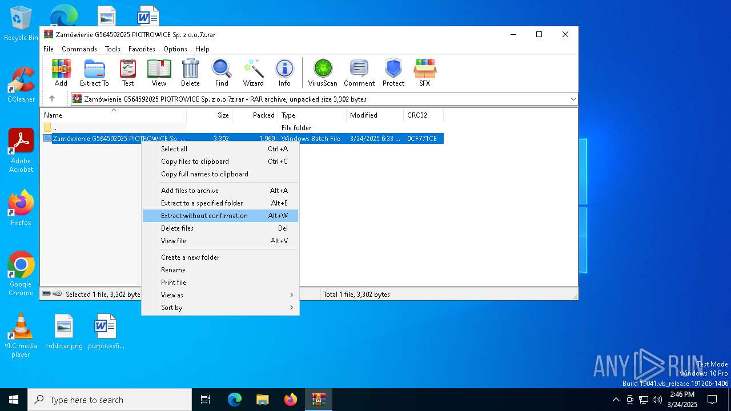Select the parent folder '..' row

pyautogui.click(x=242, y=128)
